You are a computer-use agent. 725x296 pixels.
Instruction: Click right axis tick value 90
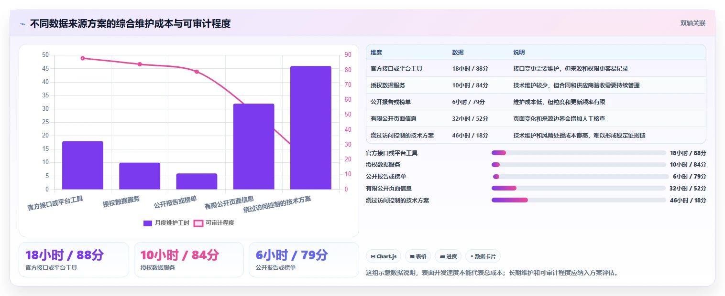pyautogui.click(x=348, y=55)
